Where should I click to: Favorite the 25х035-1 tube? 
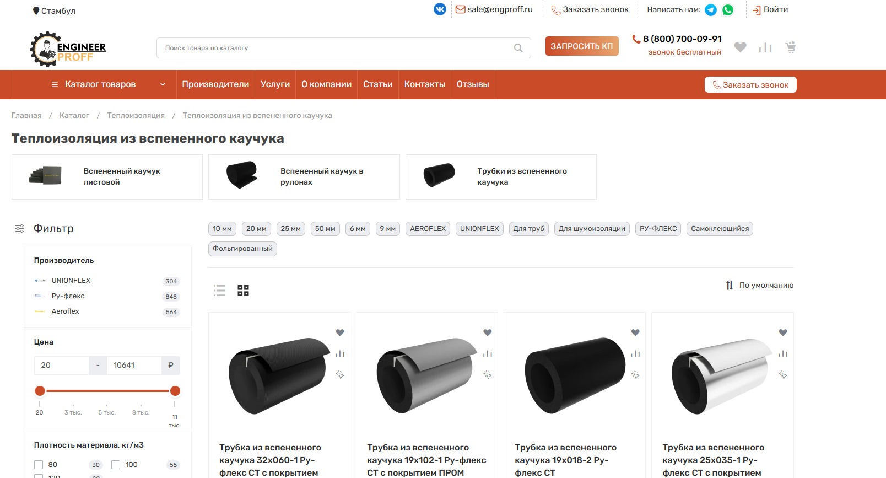pyautogui.click(x=783, y=332)
